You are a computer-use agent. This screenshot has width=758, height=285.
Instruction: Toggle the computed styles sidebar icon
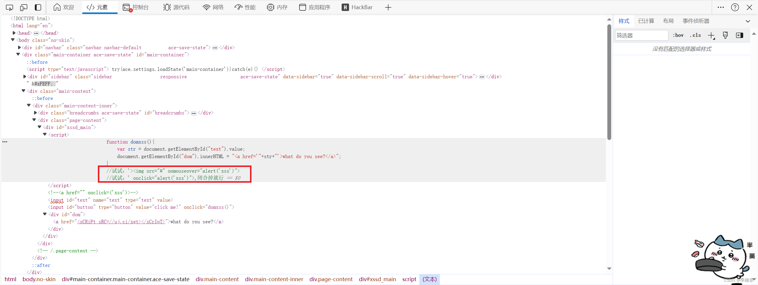[x=740, y=35]
